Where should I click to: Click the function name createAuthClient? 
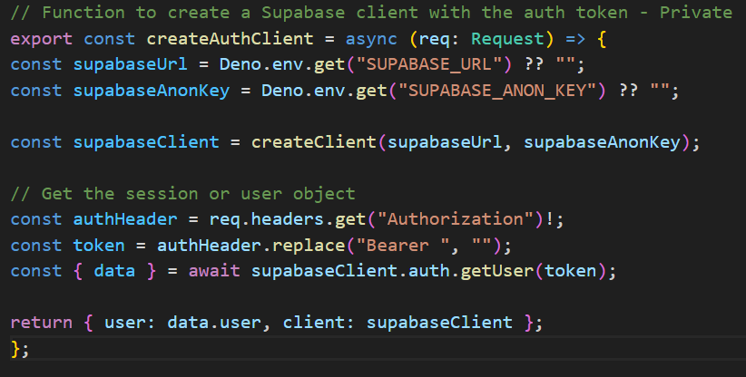pyautogui.click(x=230, y=39)
